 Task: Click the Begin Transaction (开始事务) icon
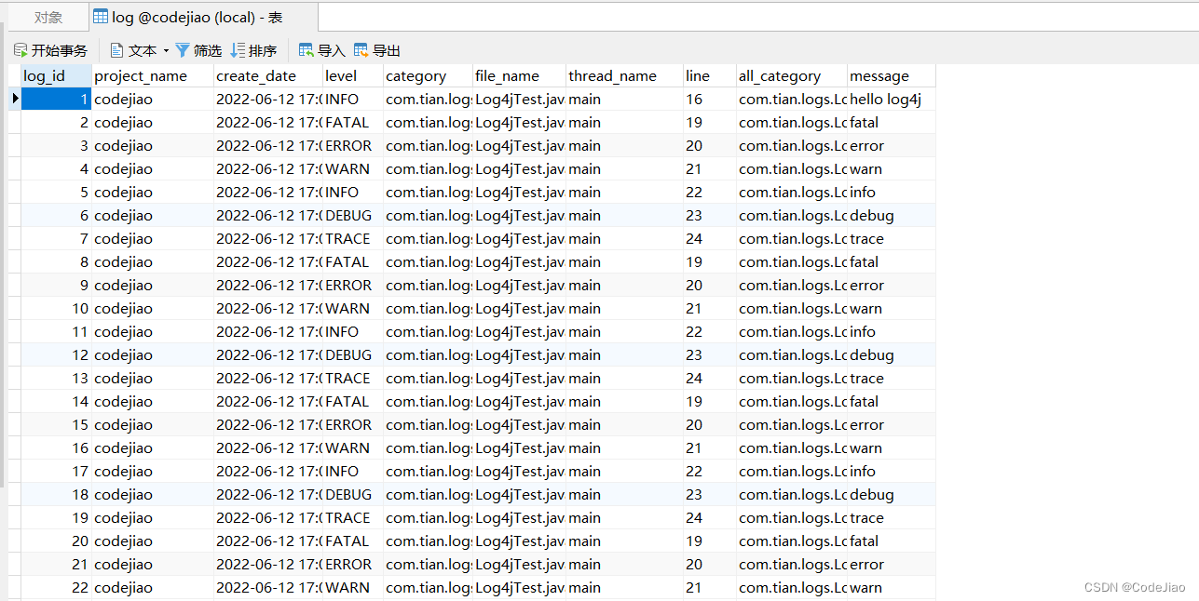[20, 50]
